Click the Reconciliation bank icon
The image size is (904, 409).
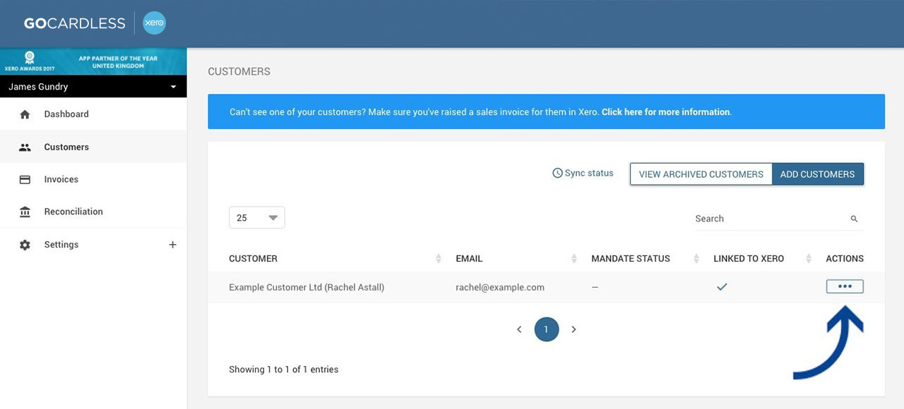coord(25,212)
